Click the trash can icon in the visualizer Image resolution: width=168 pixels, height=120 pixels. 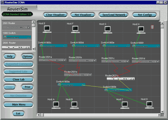coord(152,27)
